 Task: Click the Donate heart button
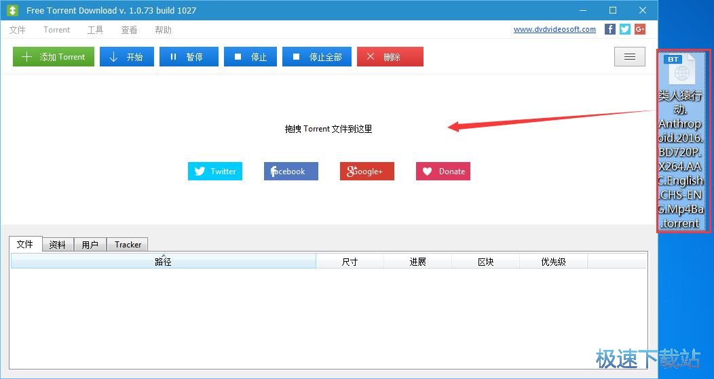coord(443,171)
